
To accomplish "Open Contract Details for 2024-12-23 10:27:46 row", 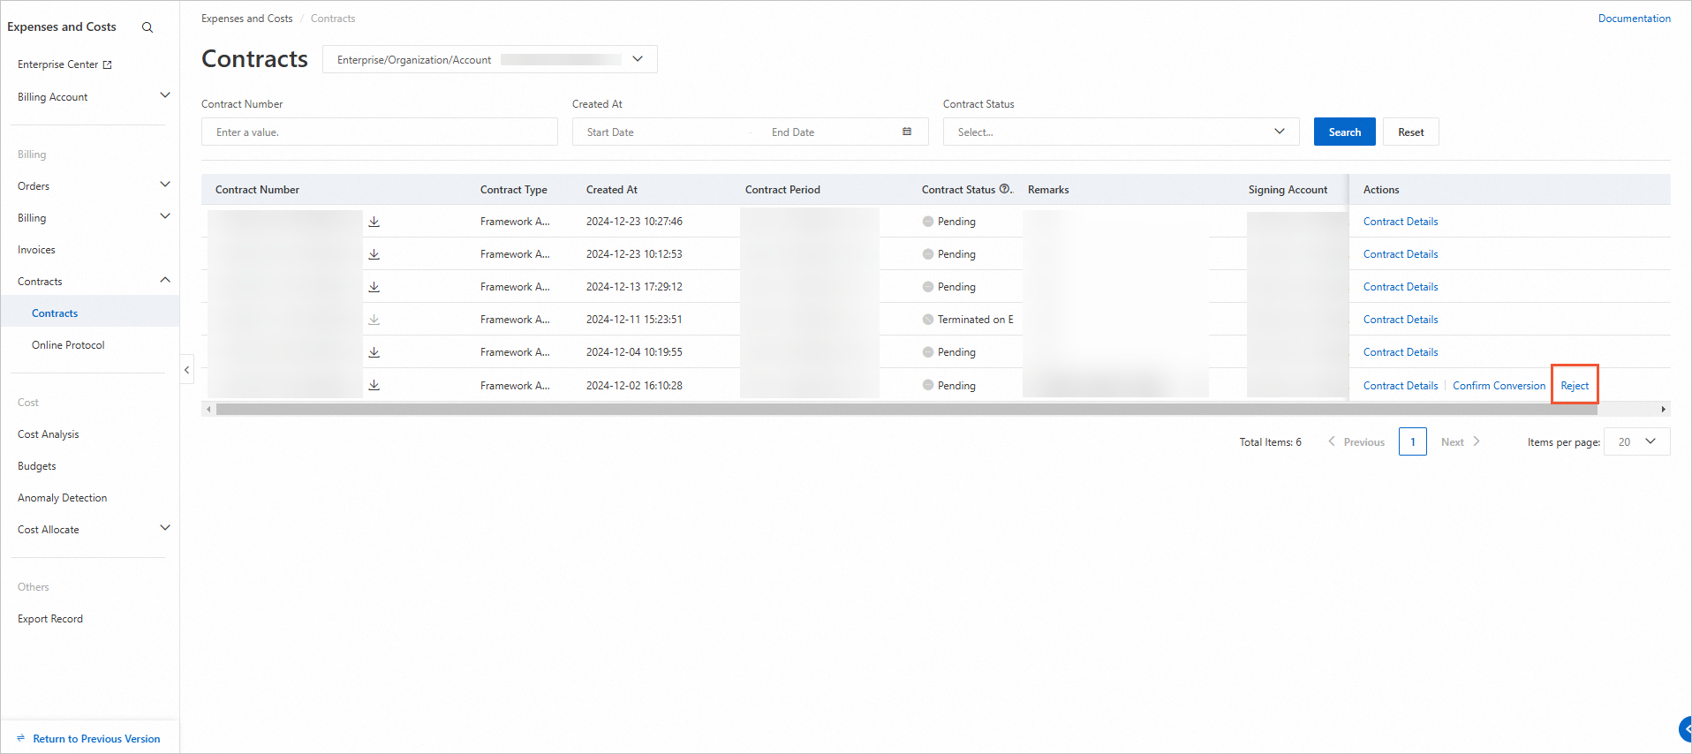I will tap(1401, 222).
